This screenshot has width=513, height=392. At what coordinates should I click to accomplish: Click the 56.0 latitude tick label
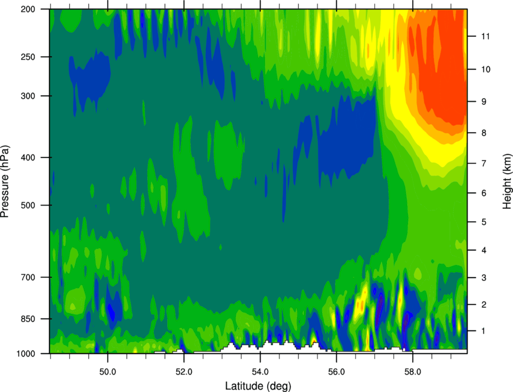tap(337, 372)
